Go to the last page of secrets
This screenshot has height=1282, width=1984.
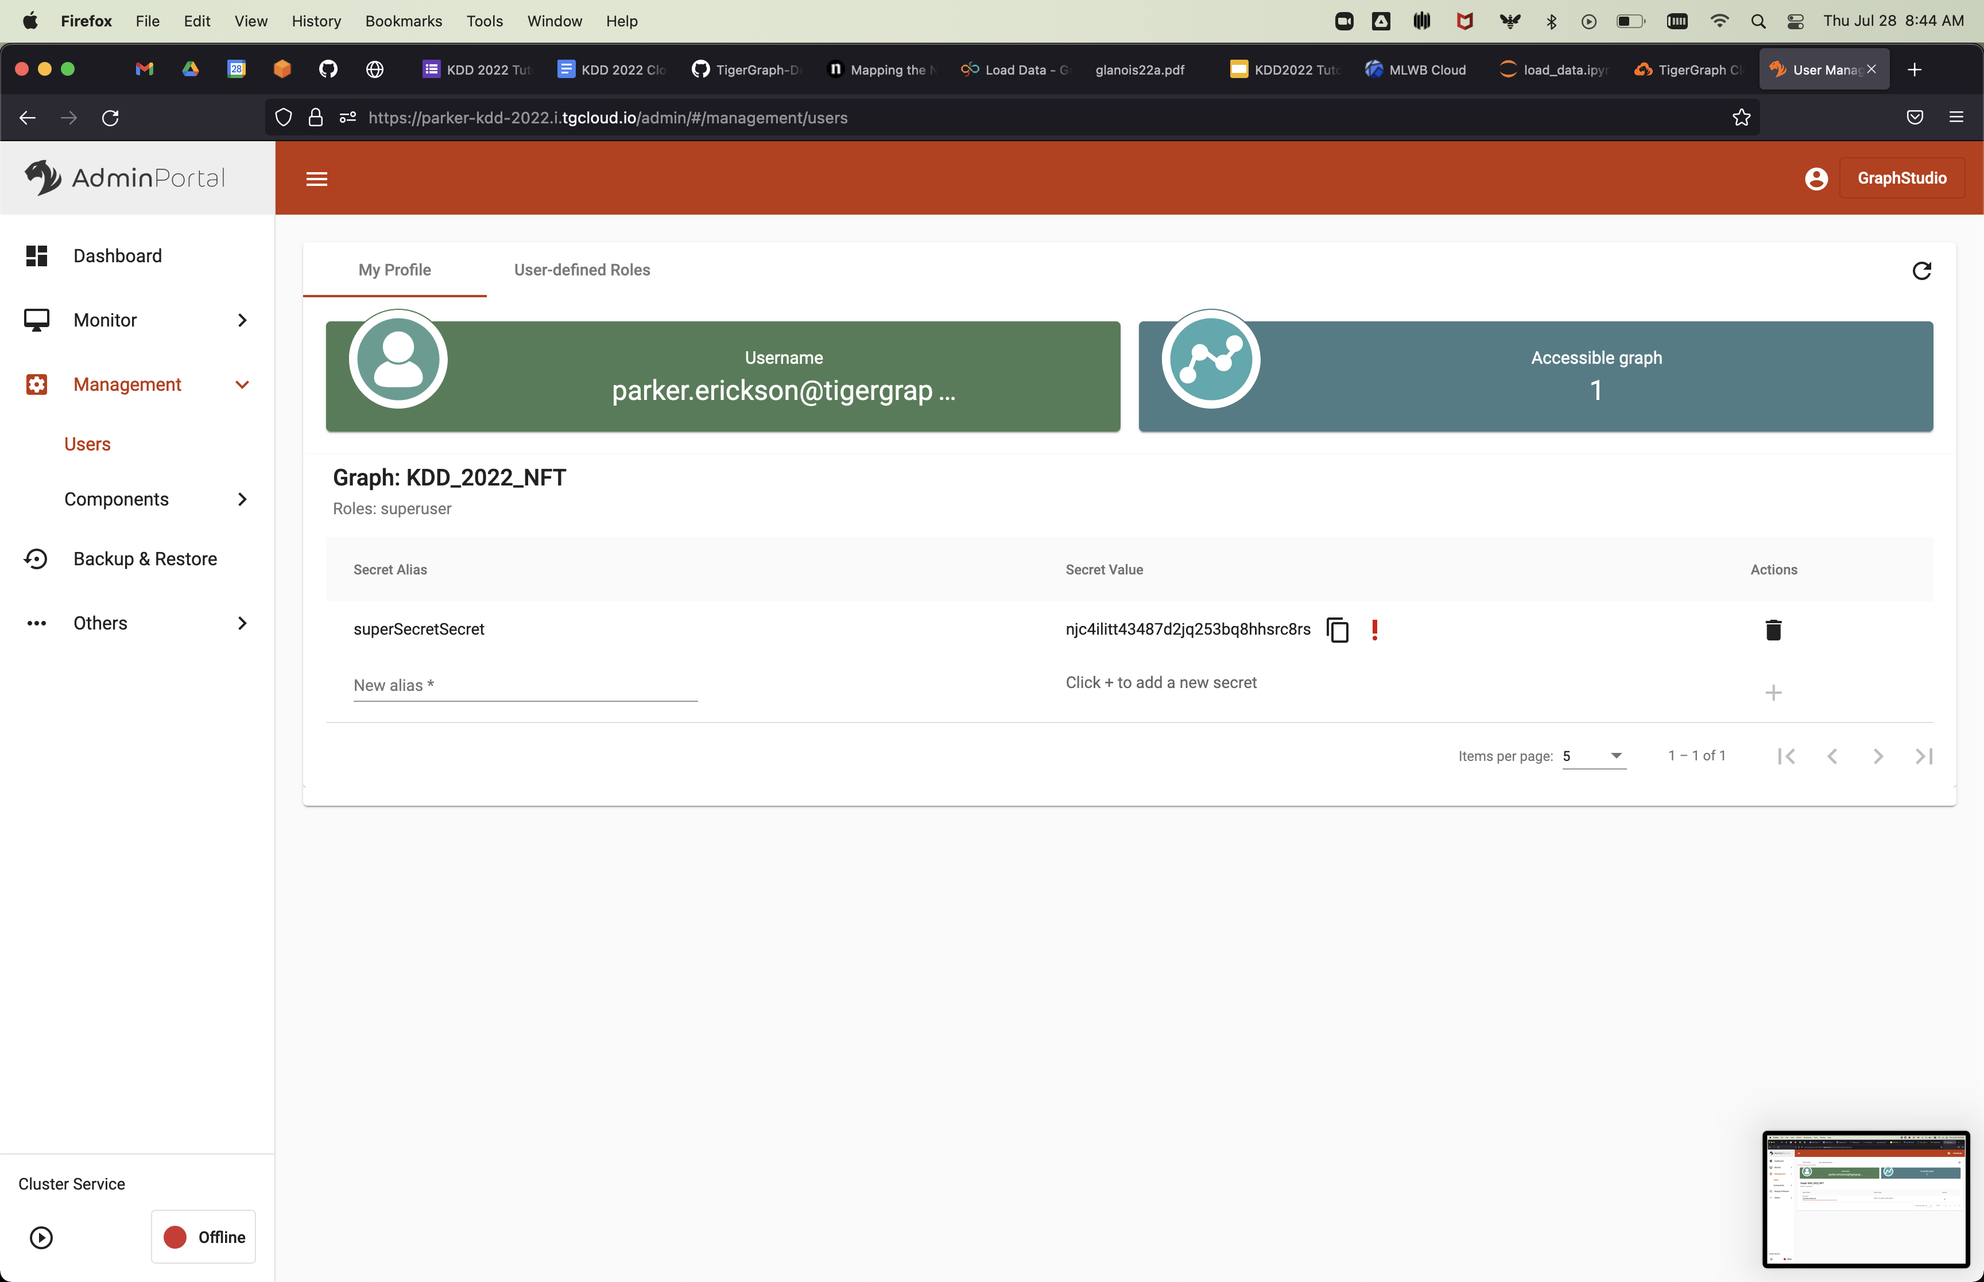[x=1923, y=756]
